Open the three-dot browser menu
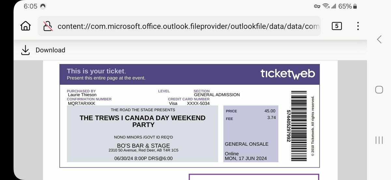The image size is (391, 180). (358, 26)
